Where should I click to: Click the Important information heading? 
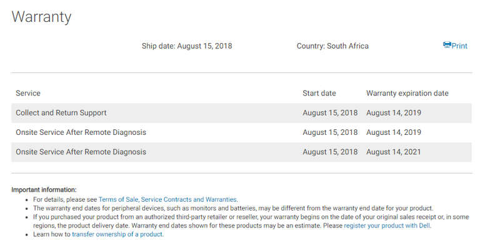[44, 190]
